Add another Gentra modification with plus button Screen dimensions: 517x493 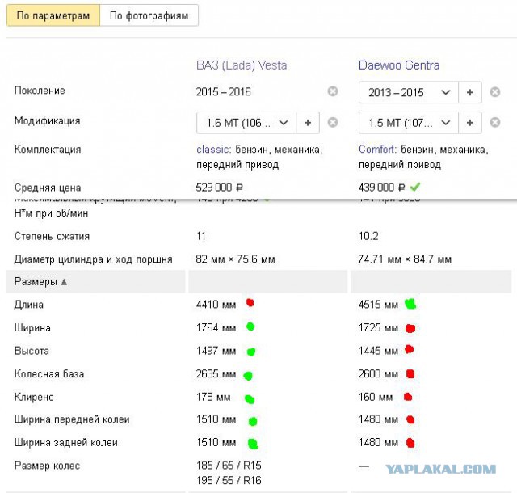[x=470, y=123]
